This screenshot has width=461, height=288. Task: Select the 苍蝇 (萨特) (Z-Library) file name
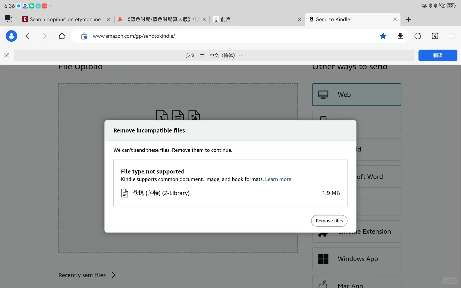161,193
